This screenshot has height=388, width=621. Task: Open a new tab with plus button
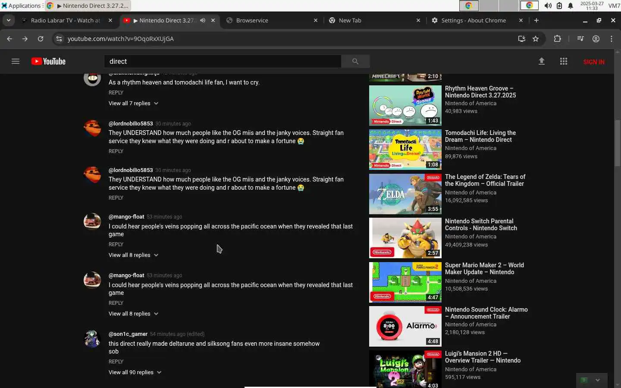[x=536, y=20]
